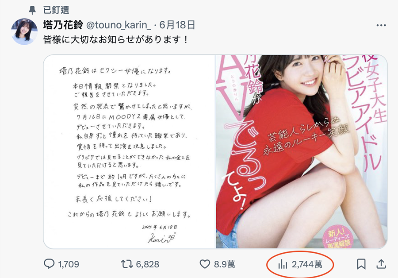This screenshot has height=278, width=398.
Task: Click the pushpin pinned icon
Action: pyautogui.click(x=32, y=10)
